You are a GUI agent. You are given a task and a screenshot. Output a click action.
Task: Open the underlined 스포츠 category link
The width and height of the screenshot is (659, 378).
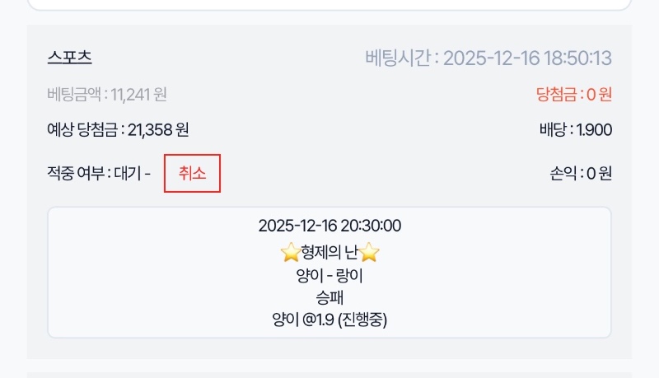[x=70, y=58]
